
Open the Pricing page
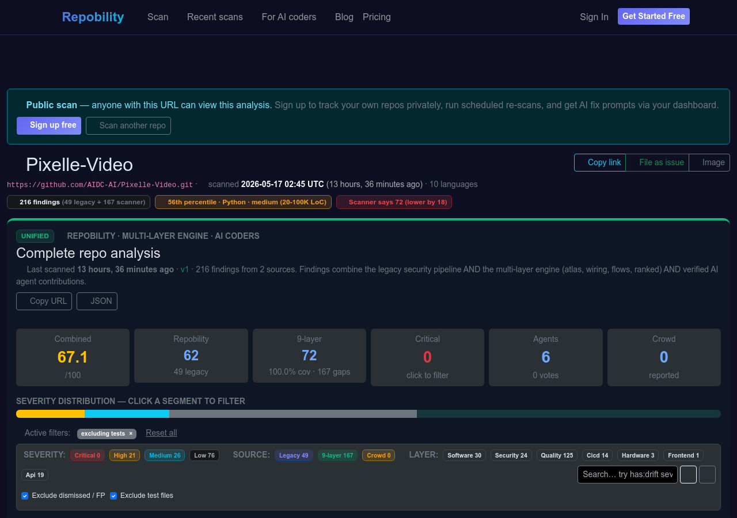tap(377, 17)
